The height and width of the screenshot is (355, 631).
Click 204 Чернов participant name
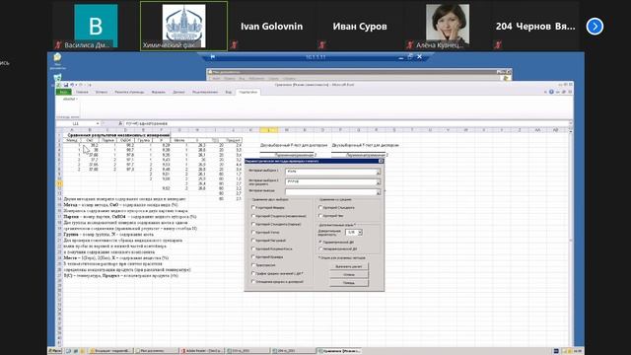click(535, 27)
